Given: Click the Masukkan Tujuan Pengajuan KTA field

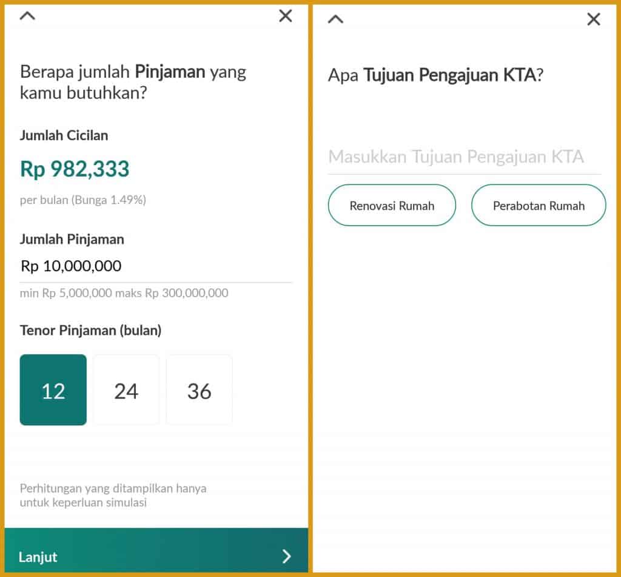Looking at the screenshot, I should 457,157.
